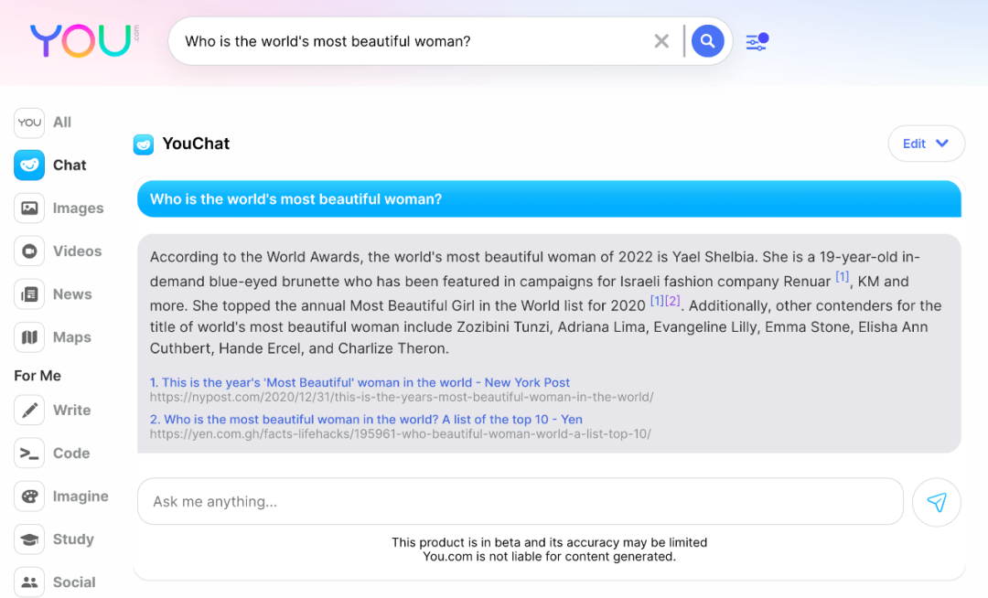988x598 pixels.
Task: Open the Imagine palette icon
Action: pos(29,496)
